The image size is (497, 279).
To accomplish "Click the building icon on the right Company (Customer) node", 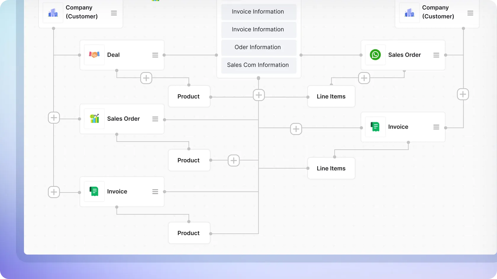I will 409,13.
